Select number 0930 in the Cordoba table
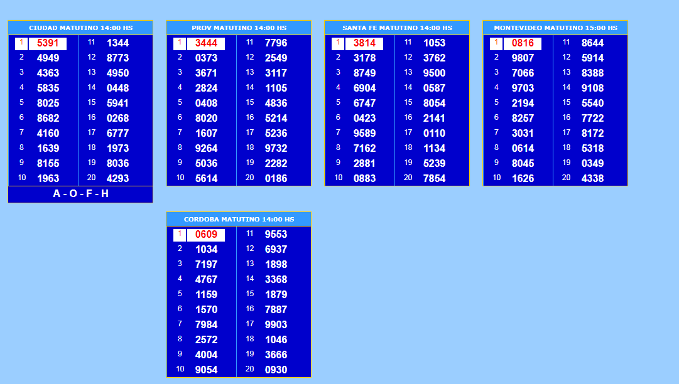Image resolution: width=679 pixels, height=384 pixels. click(x=276, y=370)
